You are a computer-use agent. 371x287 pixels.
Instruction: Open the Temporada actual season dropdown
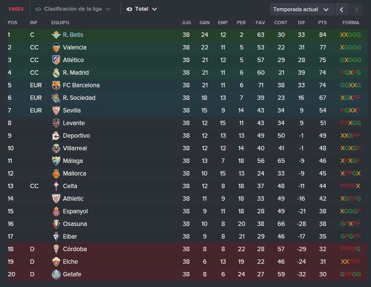(302, 10)
